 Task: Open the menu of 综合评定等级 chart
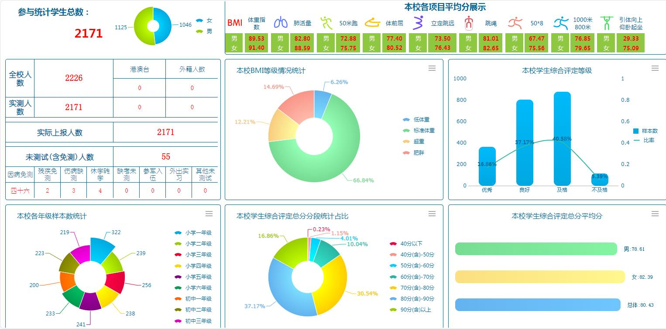point(655,68)
